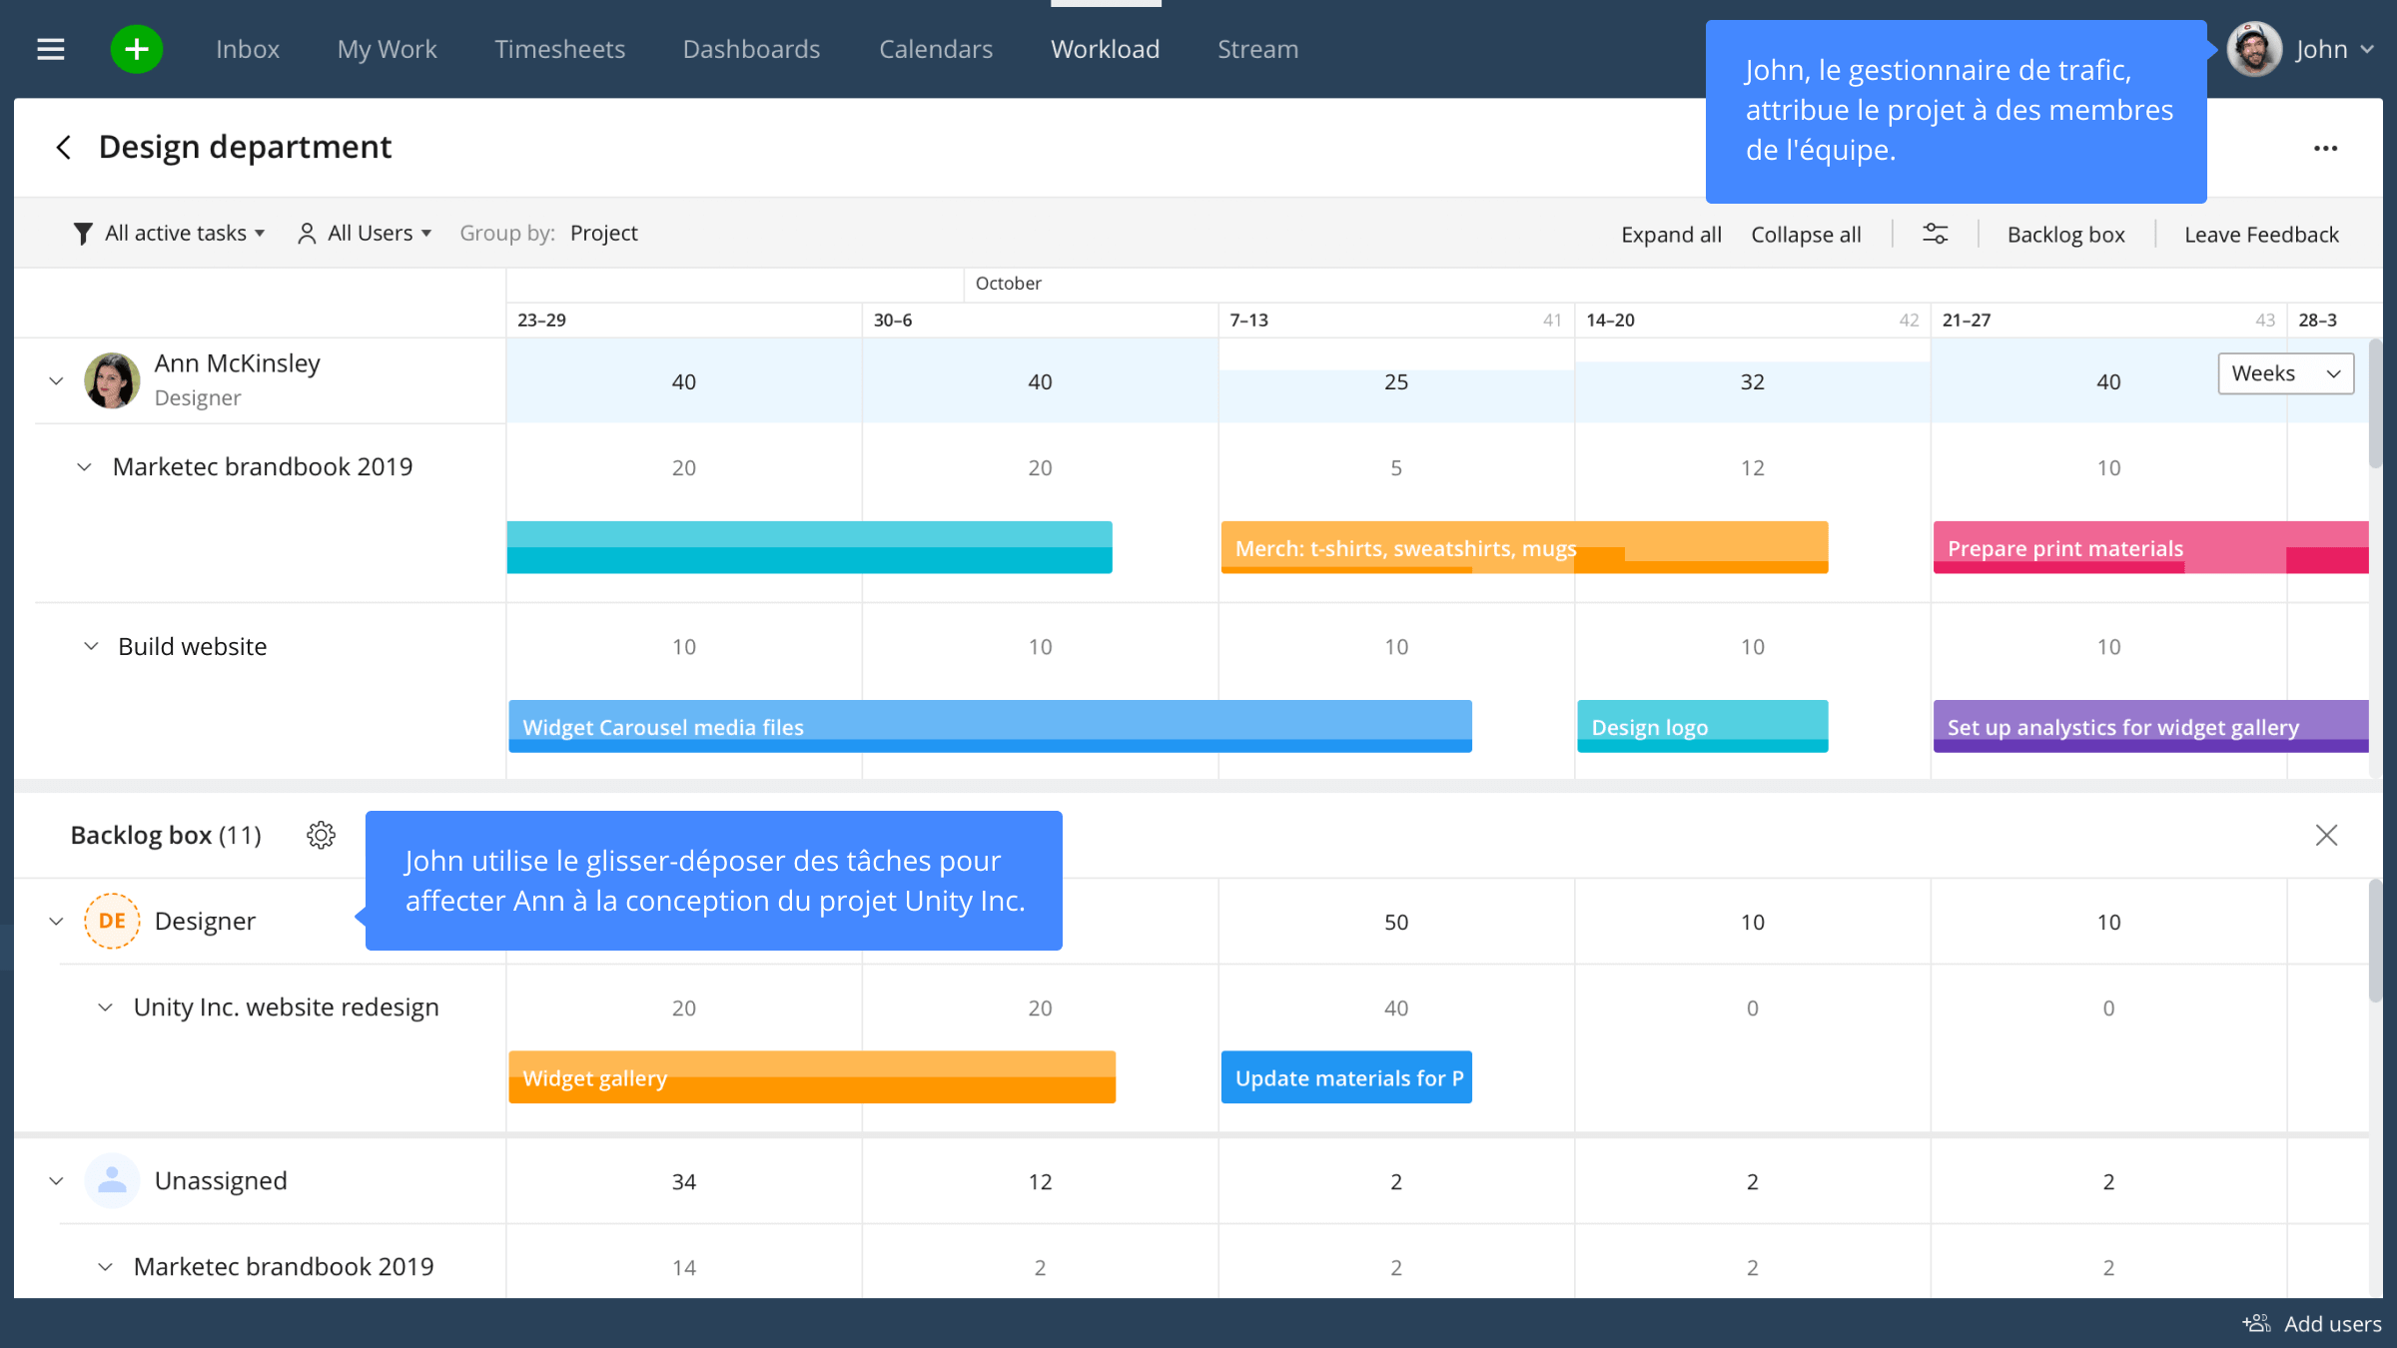Click the Unassigned user icon
This screenshot has width=2397, height=1348.
112,1180
